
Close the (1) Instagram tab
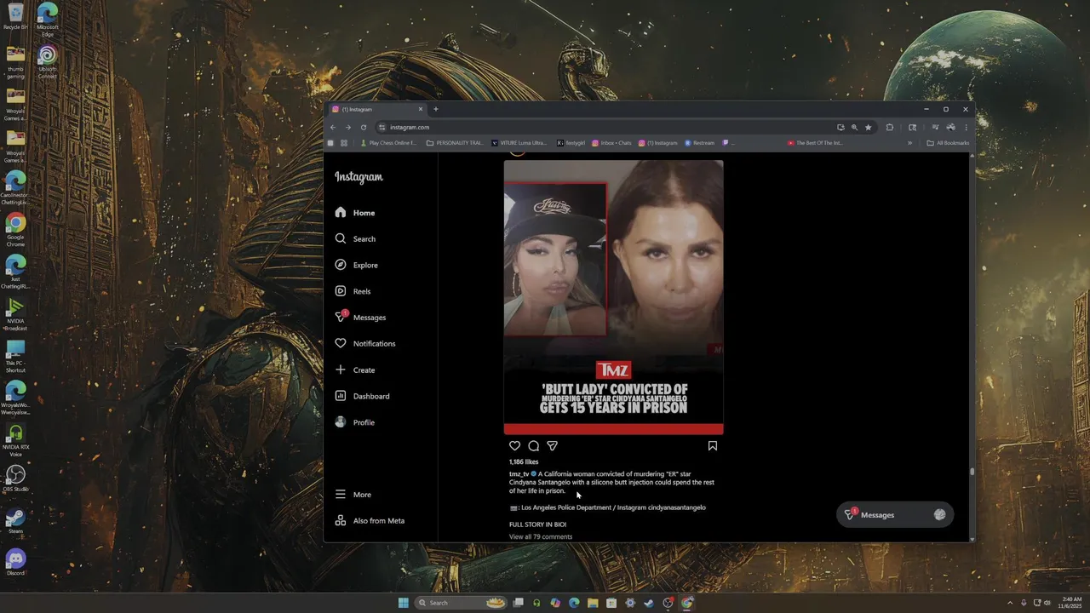tap(420, 109)
